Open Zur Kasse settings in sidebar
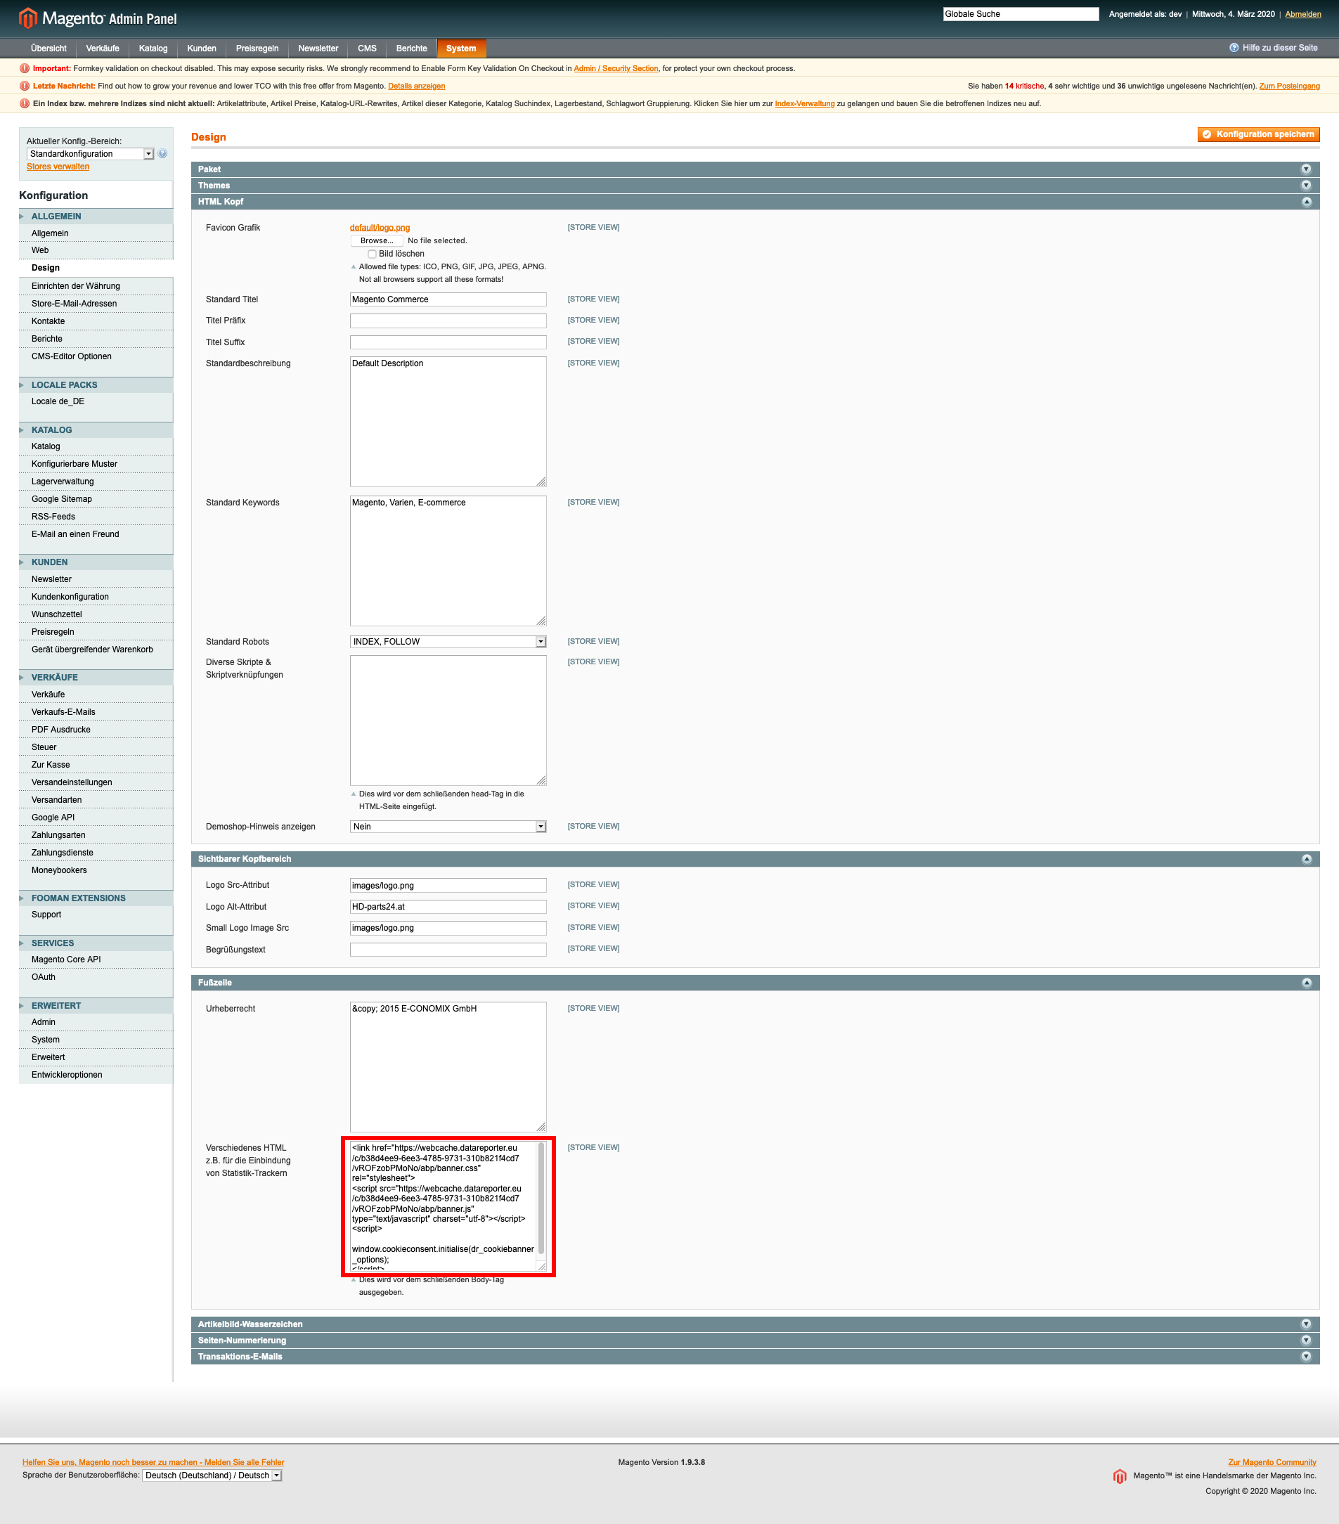Viewport: 1339px width, 1524px height. pos(51,764)
